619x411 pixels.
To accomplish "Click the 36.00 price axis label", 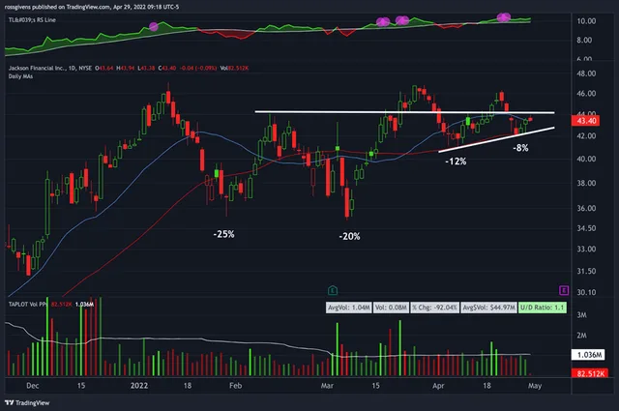I will coord(586,208).
